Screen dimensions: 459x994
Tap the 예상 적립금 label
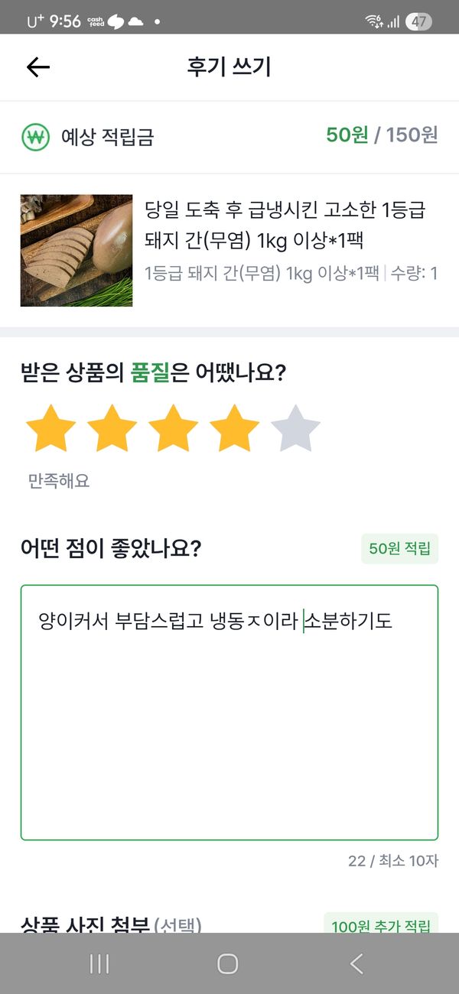[x=107, y=137]
